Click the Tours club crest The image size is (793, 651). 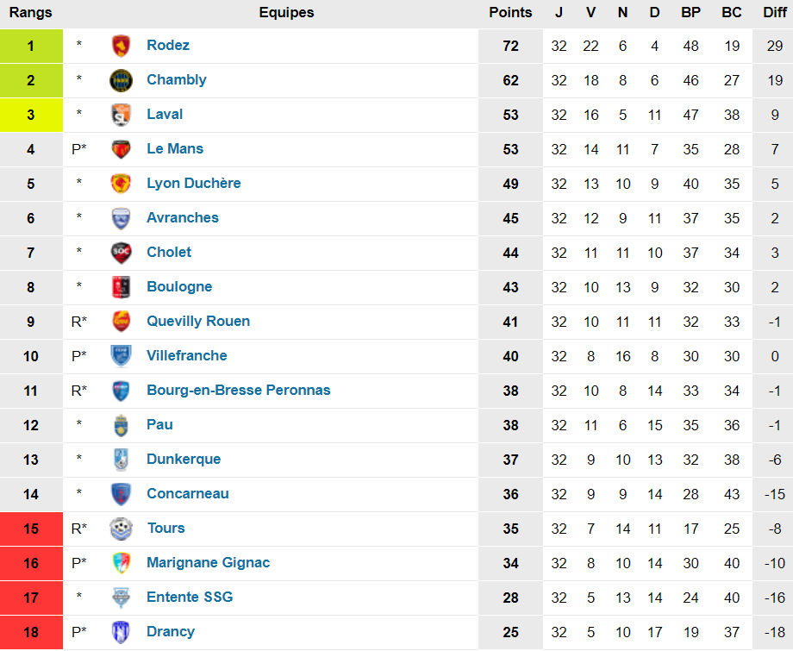coord(122,529)
